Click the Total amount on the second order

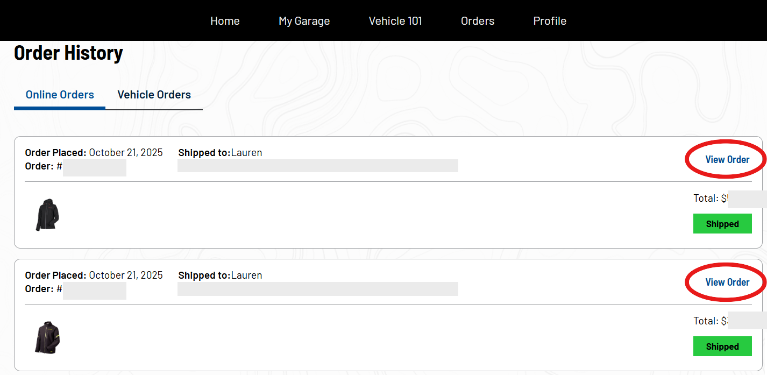tap(710, 321)
